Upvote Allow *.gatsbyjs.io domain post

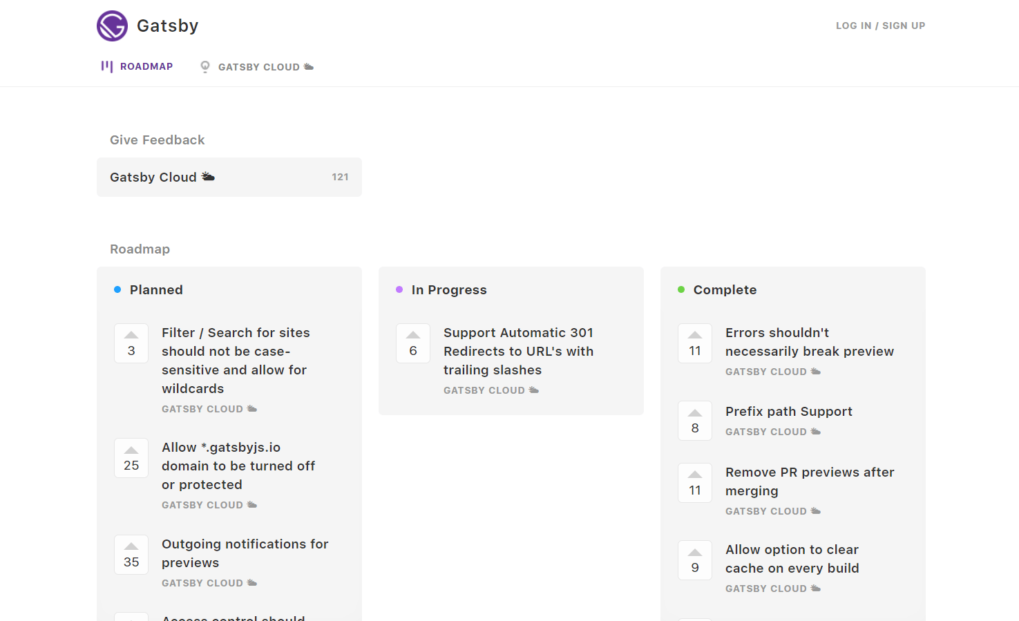point(131,458)
